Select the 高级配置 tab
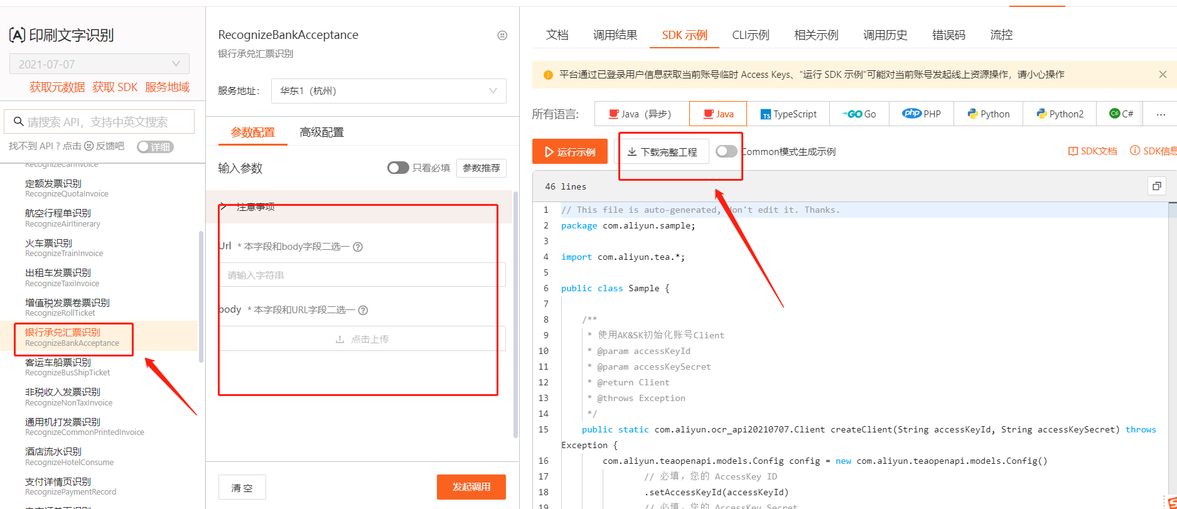Image resolution: width=1177 pixels, height=509 pixels. (321, 132)
